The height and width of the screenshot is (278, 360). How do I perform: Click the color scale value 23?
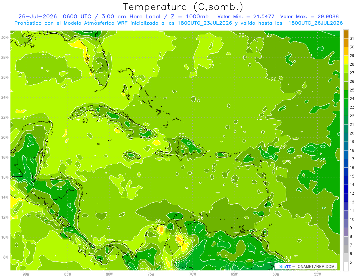[352, 107]
